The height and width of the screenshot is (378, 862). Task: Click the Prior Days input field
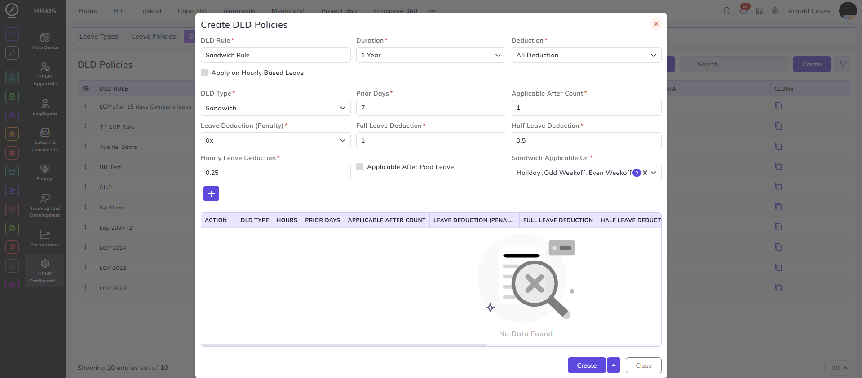click(431, 108)
